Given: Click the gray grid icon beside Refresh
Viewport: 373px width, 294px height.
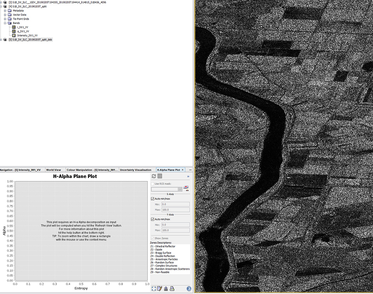Looking at the screenshot, I should point(160,176).
